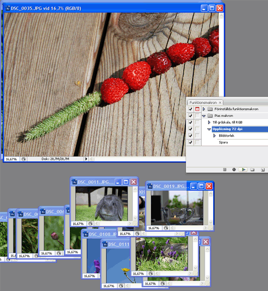Click the grey rabbit photo in DSC_0011.JPG

pos(102,204)
